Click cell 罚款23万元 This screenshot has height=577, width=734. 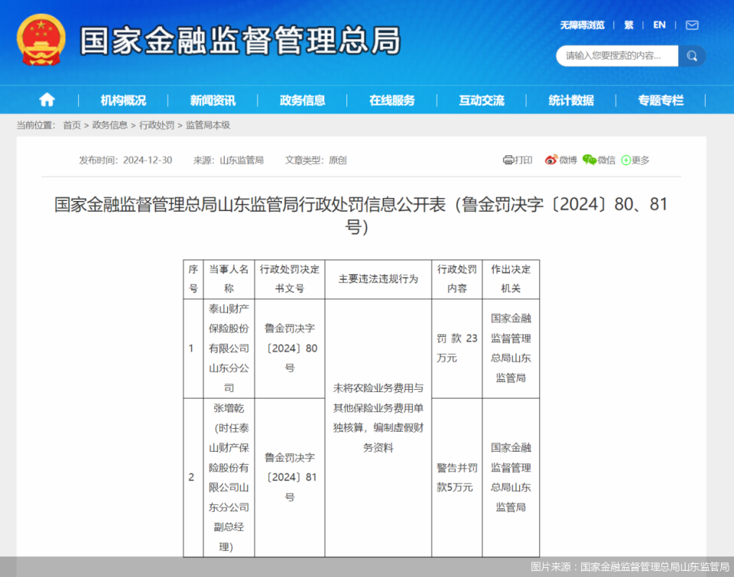[457, 348]
